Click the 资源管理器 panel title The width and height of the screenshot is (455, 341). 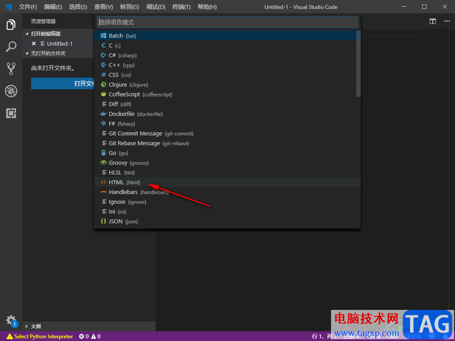(43, 21)
